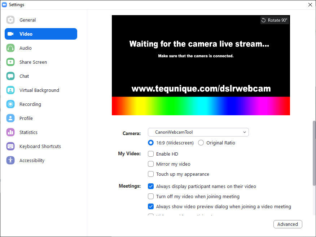Open the Camera dropdown CanonWebcamTool

[198, 132]
